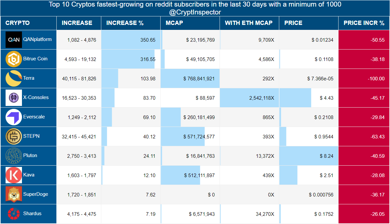Image resolution: width=390 pixels, height=224 pixels.
Task: Click the 32,415 - 45,421 subscriber range
Action: coord(79,137)
